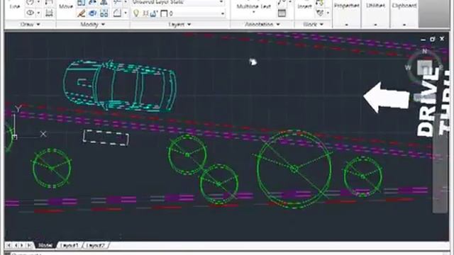Click the lower Block panel icon
Image resolution: width=454 pixels, height=255 pixels.
click(320, 13)
